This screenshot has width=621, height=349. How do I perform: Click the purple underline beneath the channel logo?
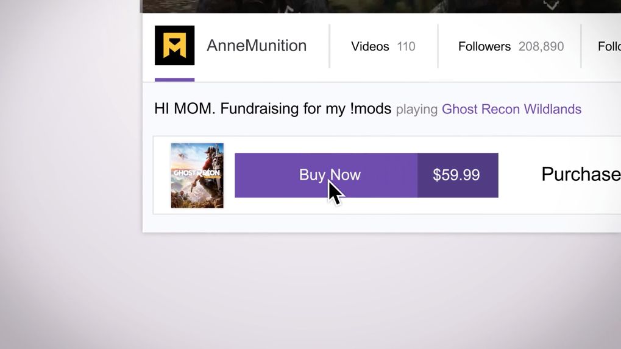click(174, 79)
